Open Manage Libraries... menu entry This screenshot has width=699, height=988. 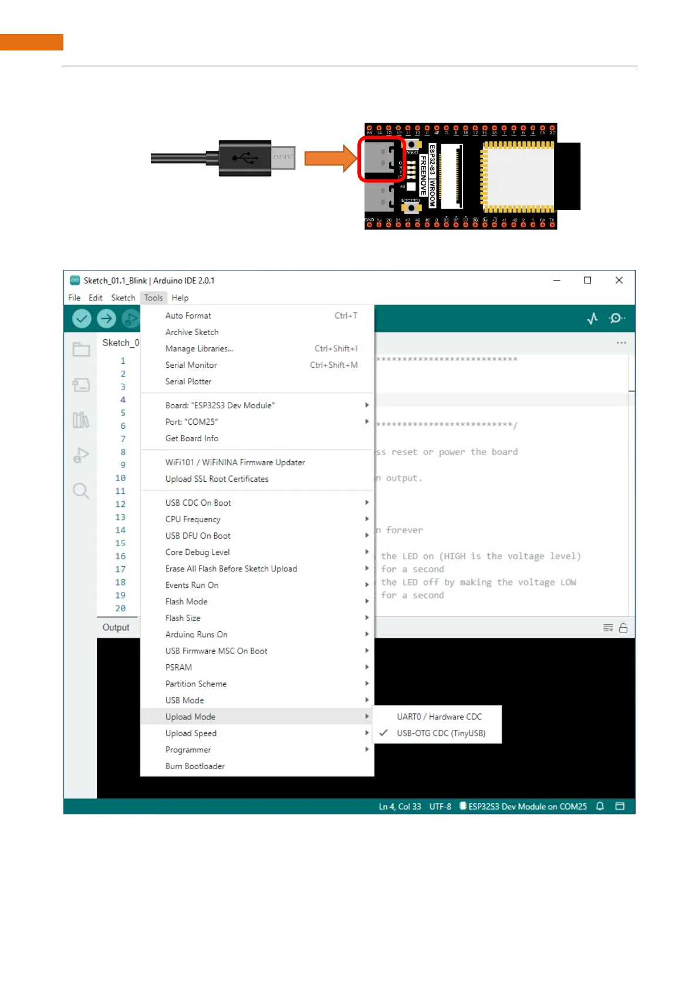pyautogui.click(x=257, y=348)
